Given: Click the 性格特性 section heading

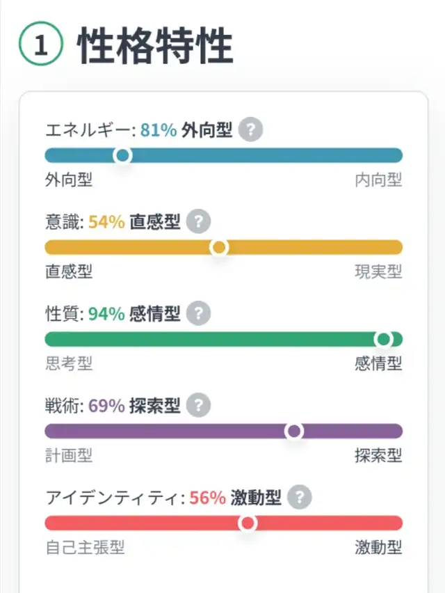Looking at the screenshot, I should pyautogui.click(x=155, y=47).
